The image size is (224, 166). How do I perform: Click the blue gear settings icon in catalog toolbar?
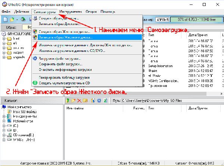click(99, 101)
